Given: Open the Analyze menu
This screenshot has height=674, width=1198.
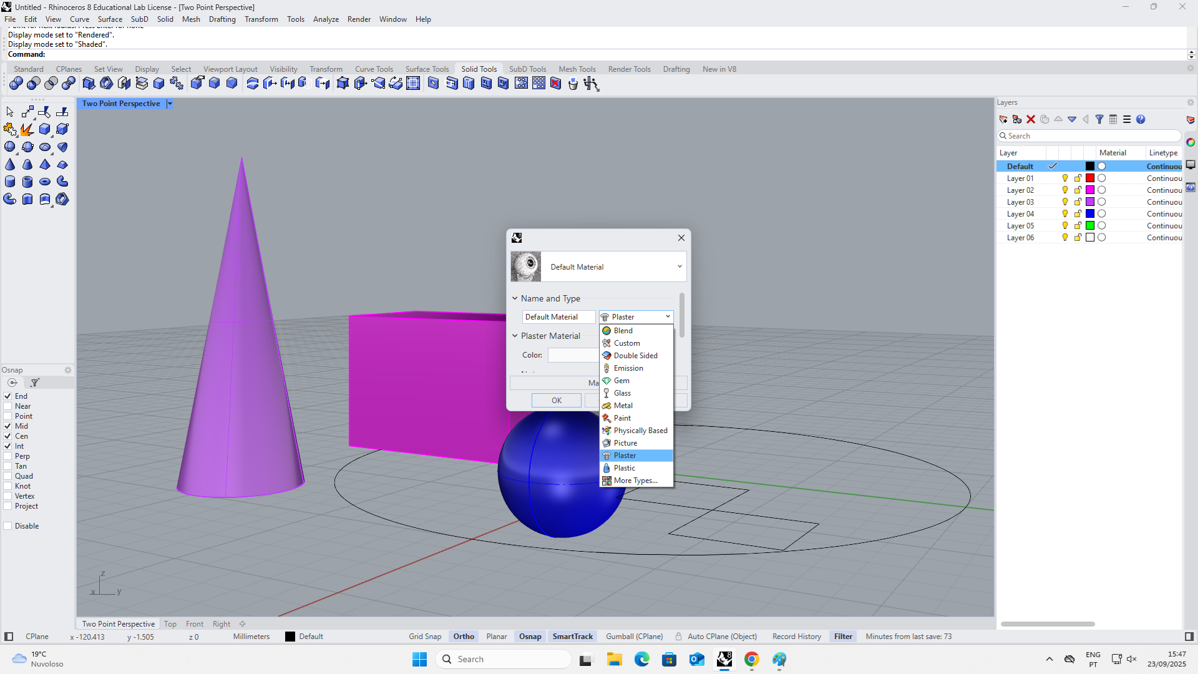Looking at the screenshot, I should [x=326, y=19].
